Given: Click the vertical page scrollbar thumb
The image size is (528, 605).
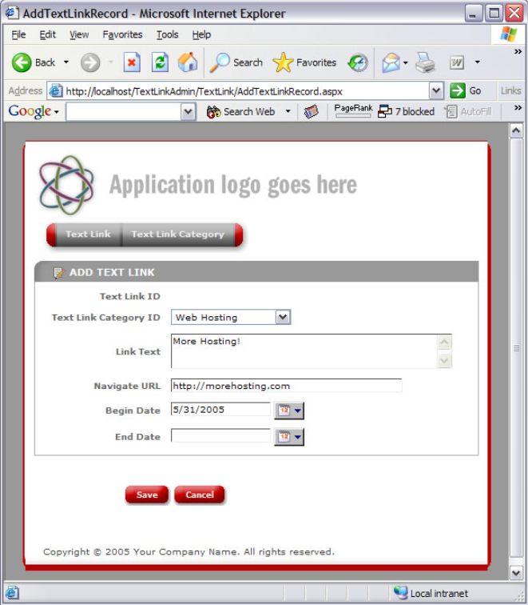Looking at the screenshot, I should 516,348.
